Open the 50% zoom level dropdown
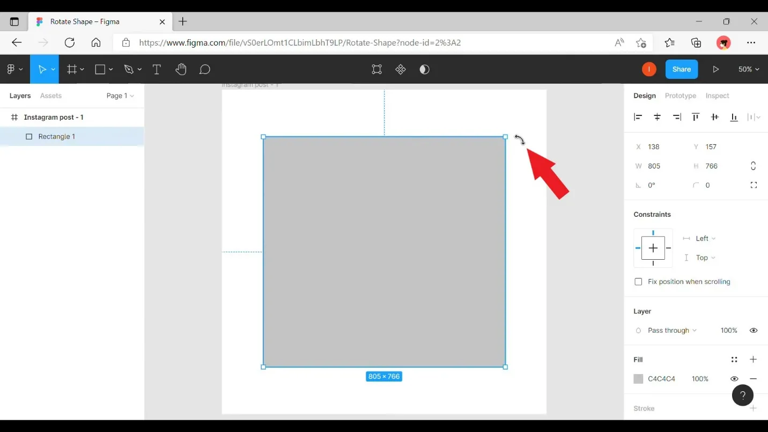This screenshot has width=768, height=432. pos(749,69)
